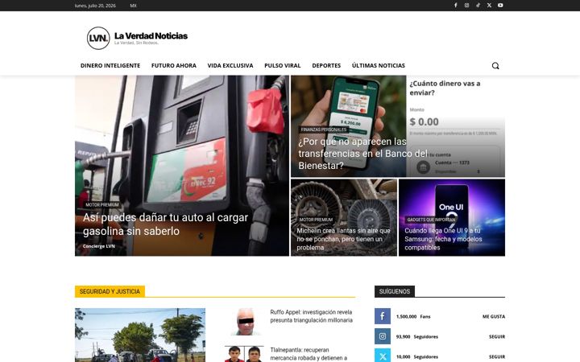Open Banco del Bienestar transfers article
Image resolution: width=580 pixels, height=362 pixels.
[x=362, y=154]
